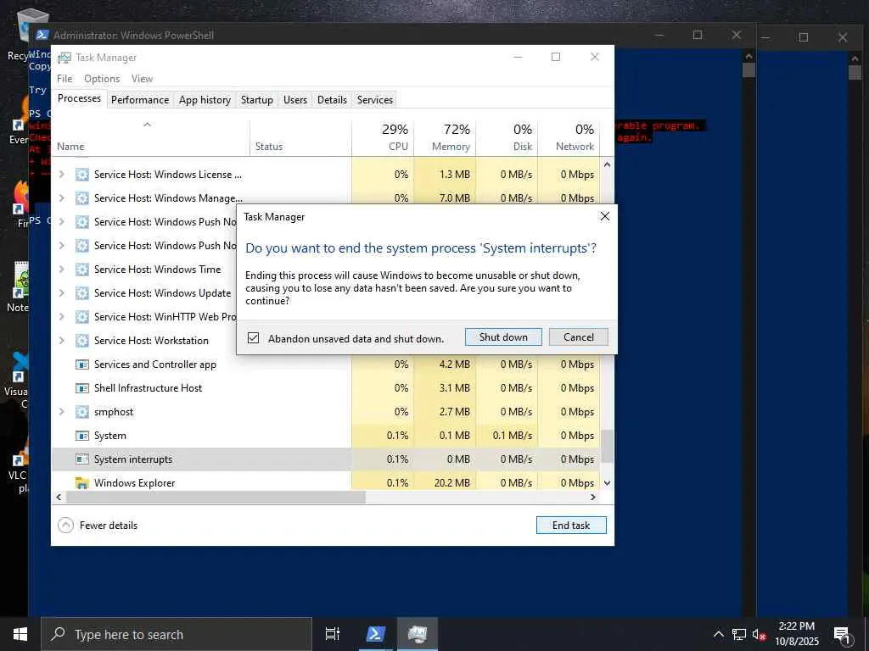Open the Options menu
869x651 pixels.
click(102, 79)
